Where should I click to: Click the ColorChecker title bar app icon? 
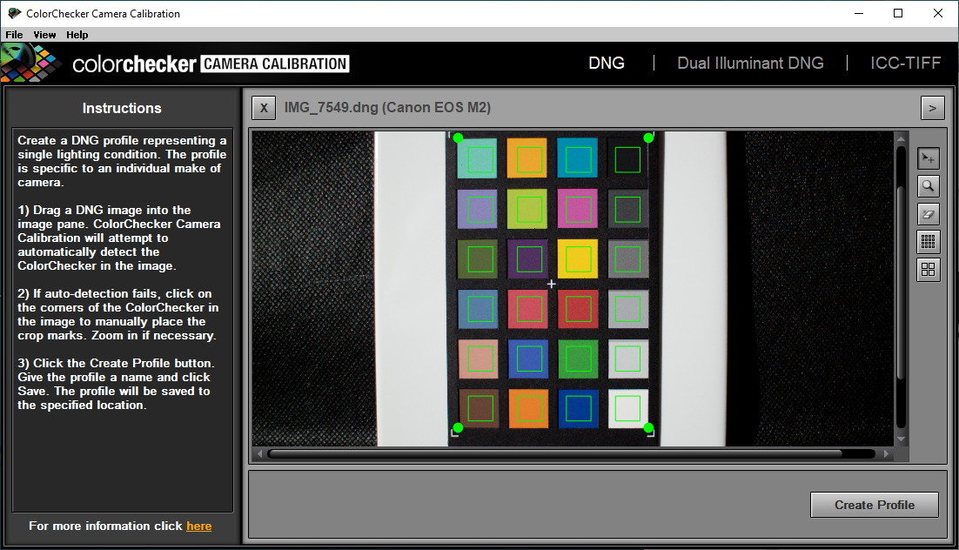click(14, 13)
